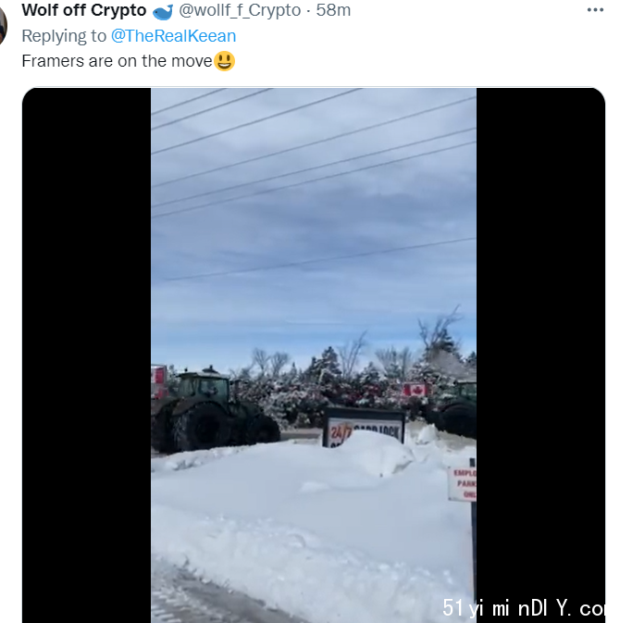Click the employee parking sign in video
Image resolution: width=620 pixels, height=623 pixels.
[463, 483]
